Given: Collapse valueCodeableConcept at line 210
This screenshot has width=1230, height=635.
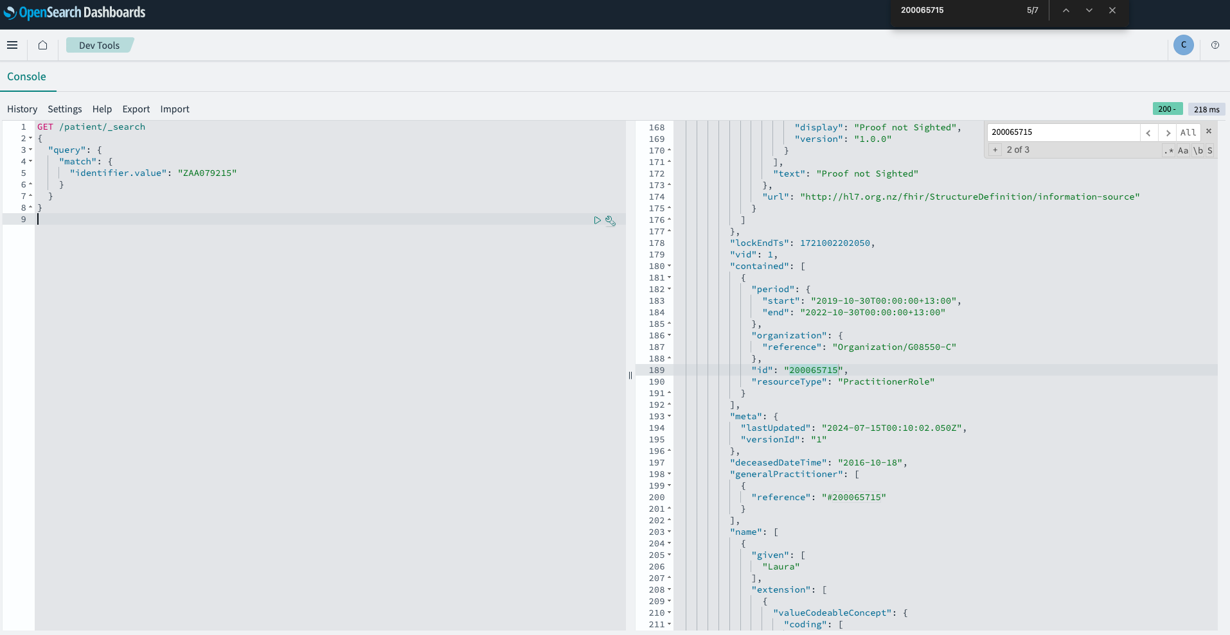Looking at the screenshot, I should click(x=669, y=613).
